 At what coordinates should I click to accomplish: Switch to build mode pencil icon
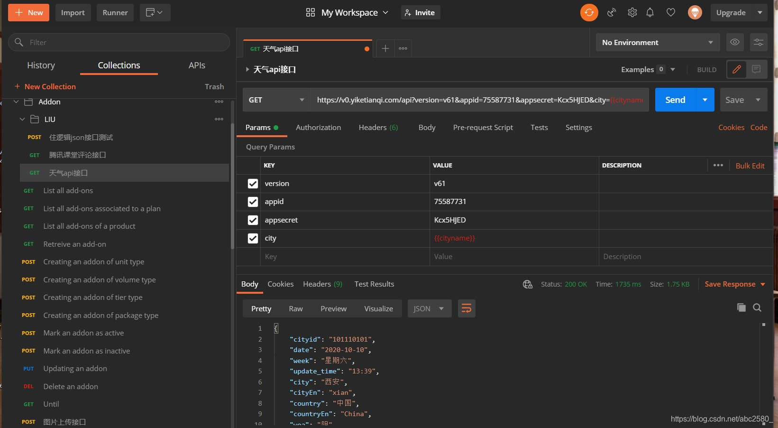click(x=736, y=70)
